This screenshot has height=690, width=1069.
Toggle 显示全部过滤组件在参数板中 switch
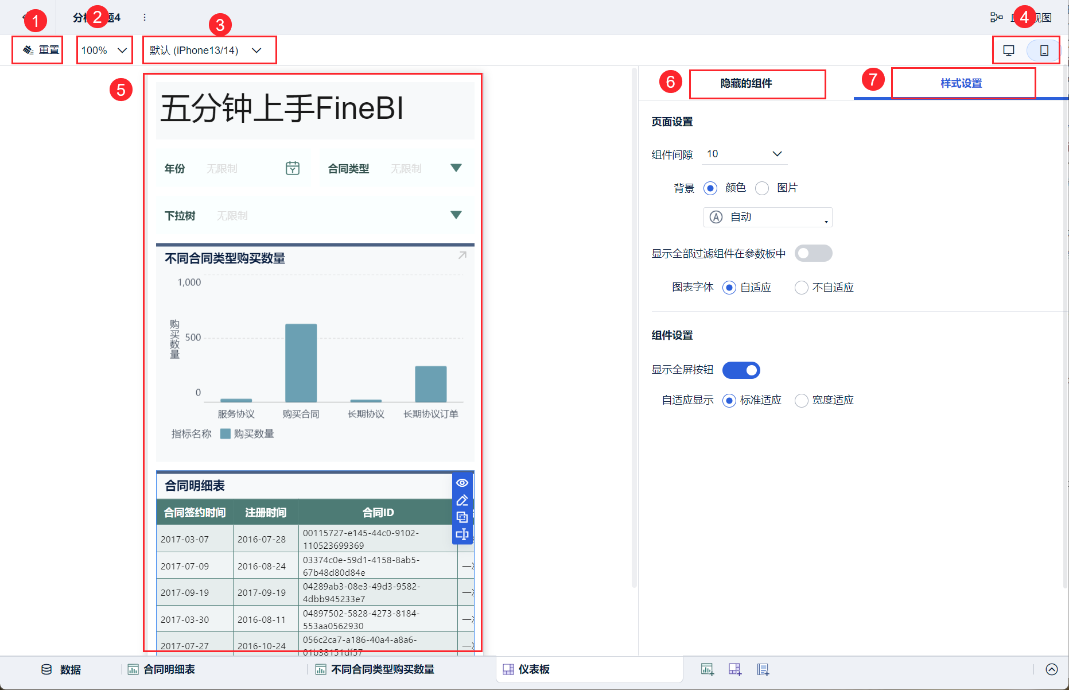coord(813,253)
